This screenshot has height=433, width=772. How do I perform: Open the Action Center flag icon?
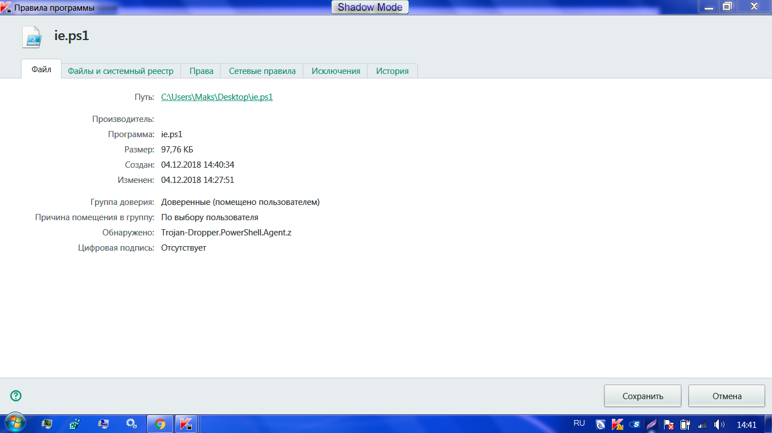pos(669,424)
